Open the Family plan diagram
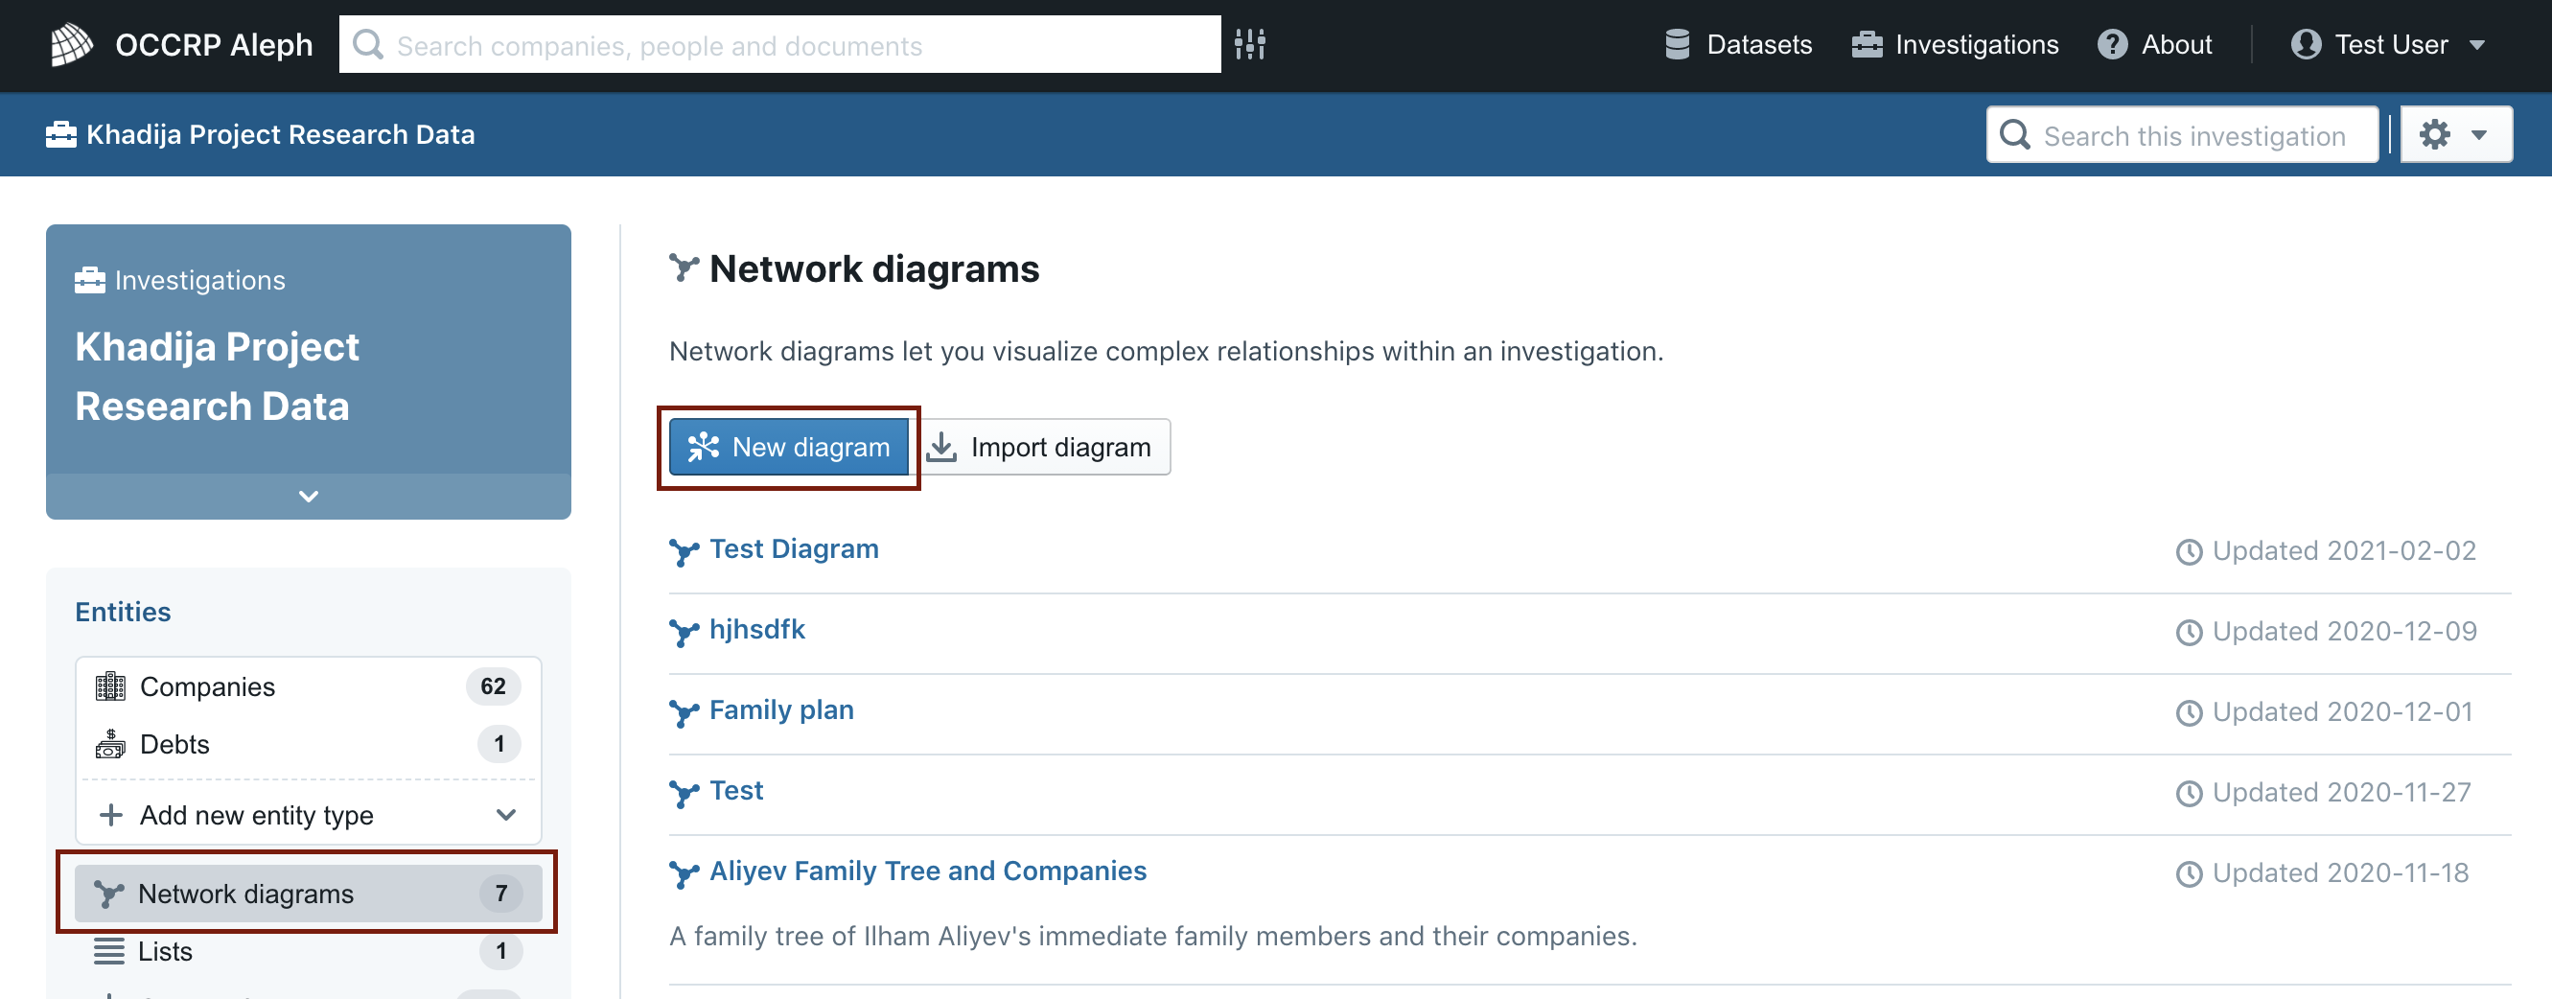Viewport: 2552px width, 999px height. [x=781, y=709]
